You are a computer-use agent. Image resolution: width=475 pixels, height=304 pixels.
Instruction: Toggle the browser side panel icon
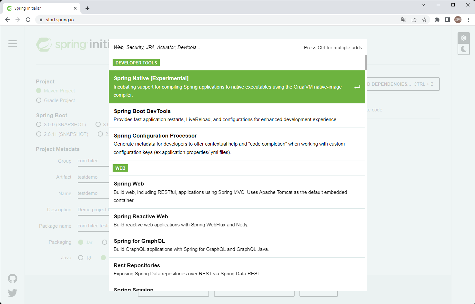click(x=448, y=20)
